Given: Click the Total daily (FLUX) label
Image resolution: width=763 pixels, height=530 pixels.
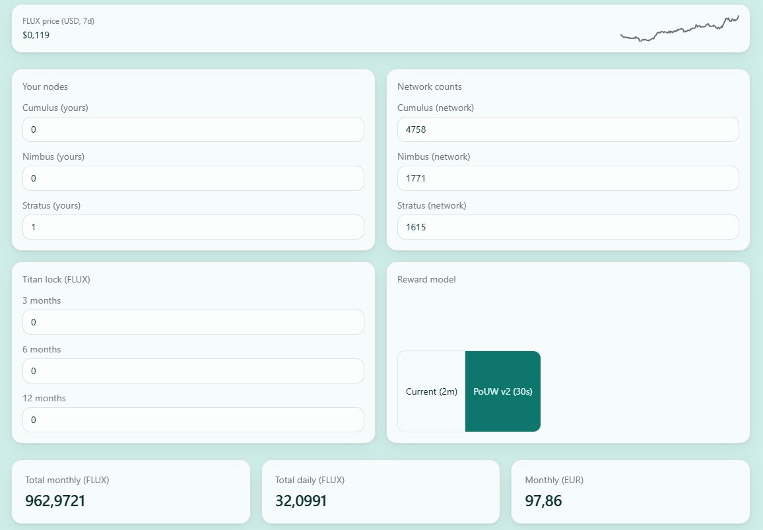Looking at the screenshot, I should (x=310, y=480).
